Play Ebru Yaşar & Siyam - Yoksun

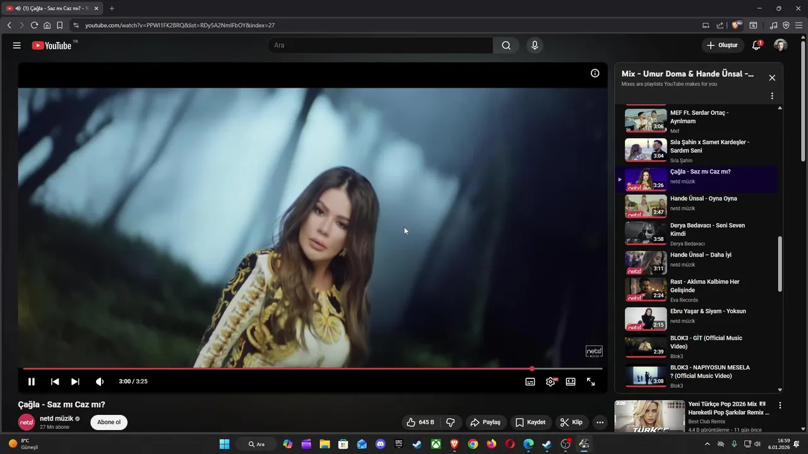698,318
